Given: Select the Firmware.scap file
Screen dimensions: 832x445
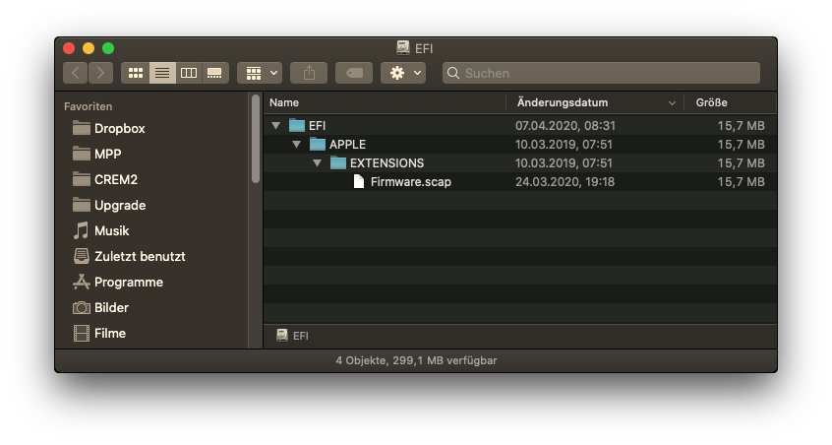Looking at the screenshot, I should (520, 181).
